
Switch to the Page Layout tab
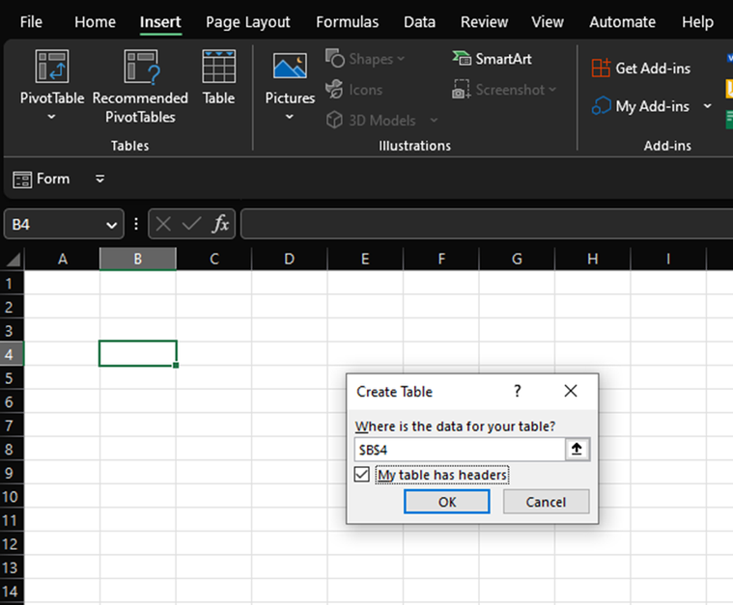click(248, 22)
